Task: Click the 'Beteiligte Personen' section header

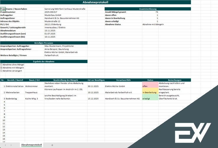Action: pos(44,43)
